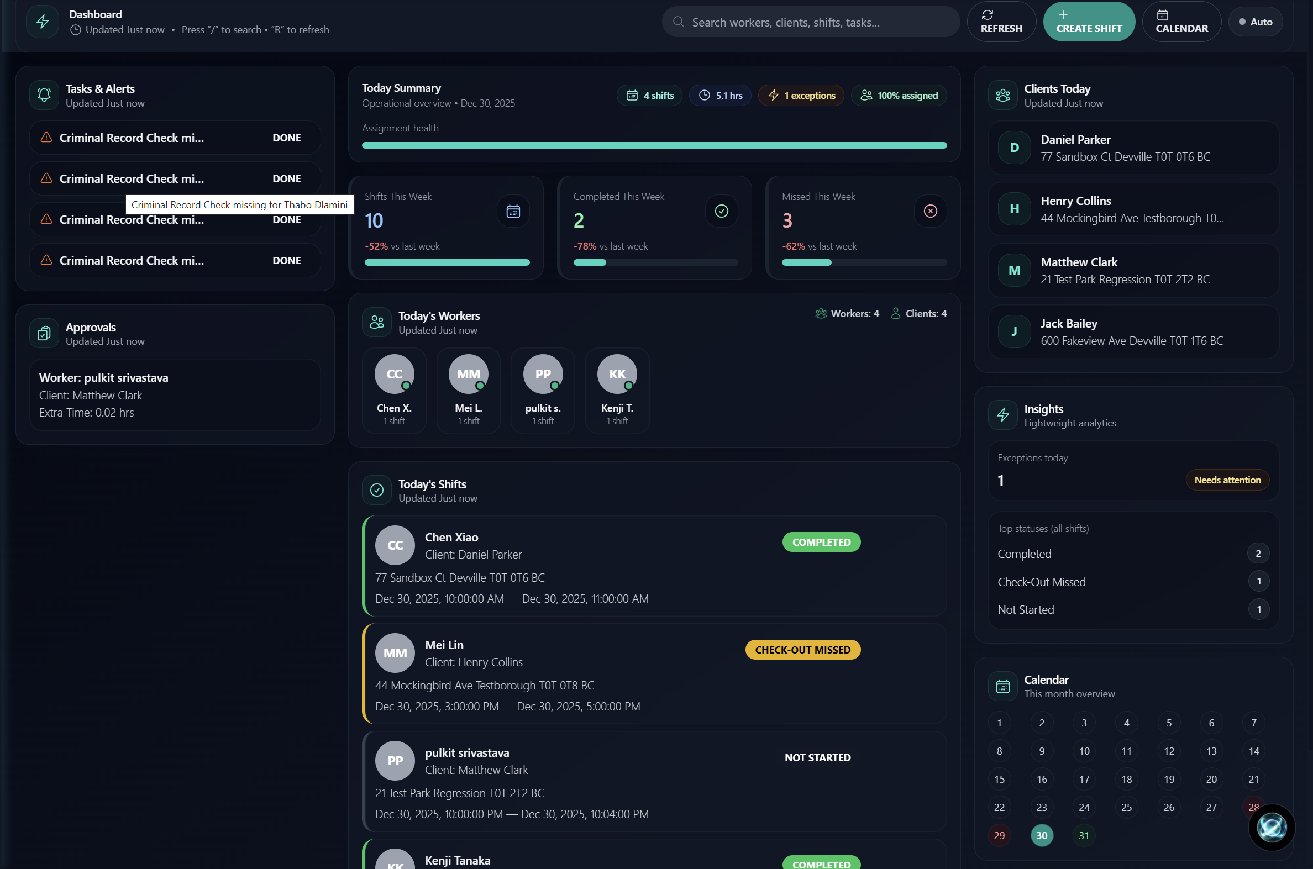
Task: Click the Assignment health progress bar
Action: tap(654, 145)
